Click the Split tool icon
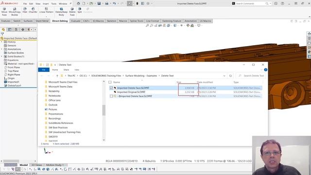Viewport: 311px width, 175px height. pos(80,9)
